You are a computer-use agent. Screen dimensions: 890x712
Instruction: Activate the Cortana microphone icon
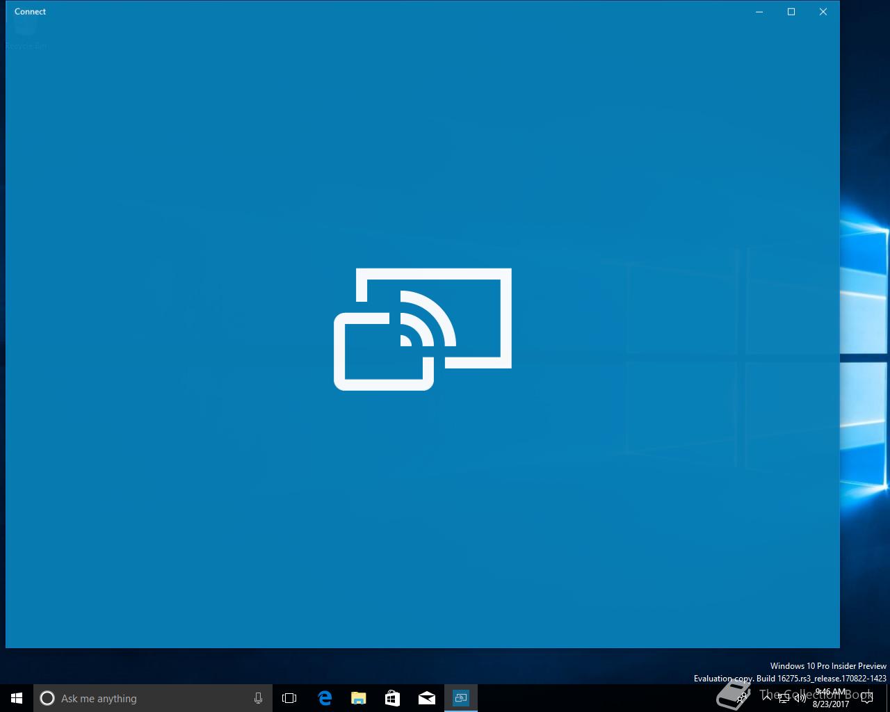[258, 698]
